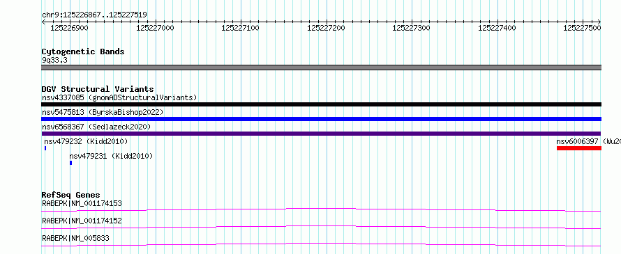
Task: Click the nsv479232 Kidd2010 label
Action: [x=86, y=141]
